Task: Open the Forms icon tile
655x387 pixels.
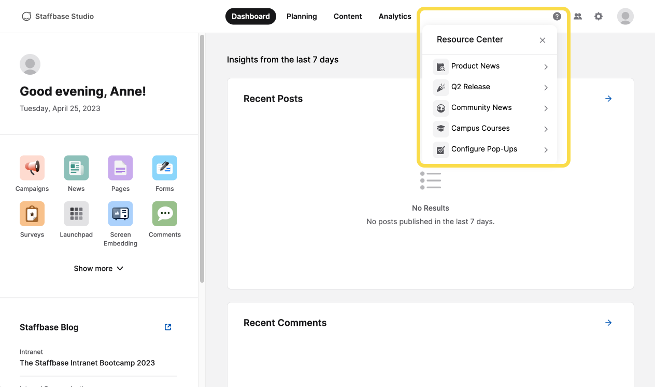Action: (165, 168)
